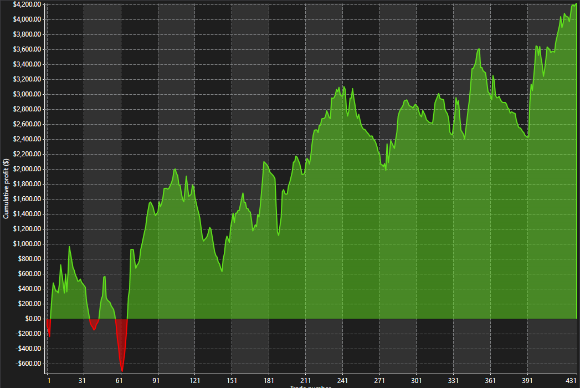The height and width of the screenshot is (388, 580).
Task: Select the $3,800.00 y-axis label
Action: coord(27,34)
